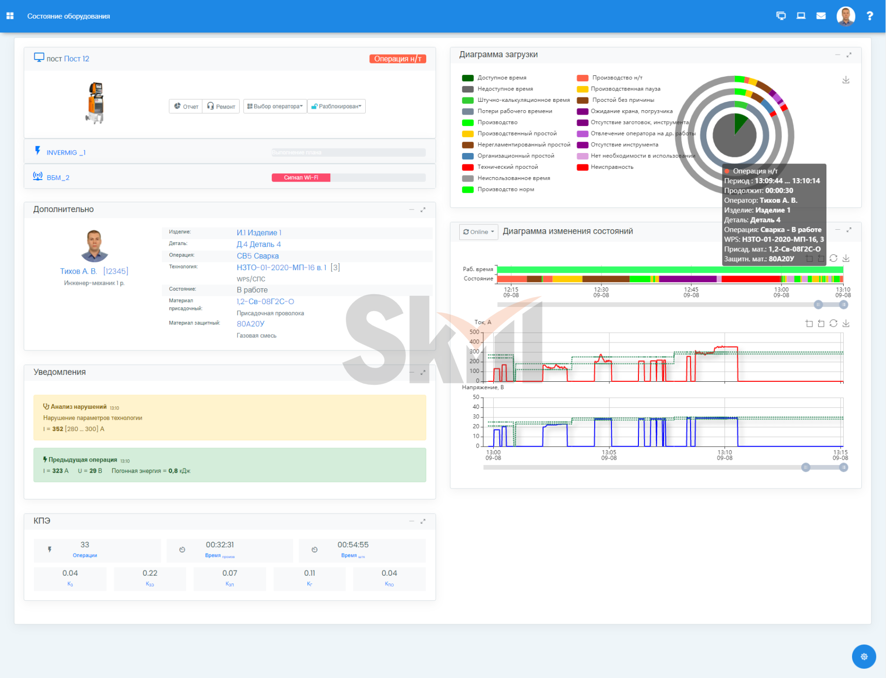Viewport: 886px width, 678px height.
Task: Click the help question mark icon
Action: pyautogui.click(x=869, y=16)
